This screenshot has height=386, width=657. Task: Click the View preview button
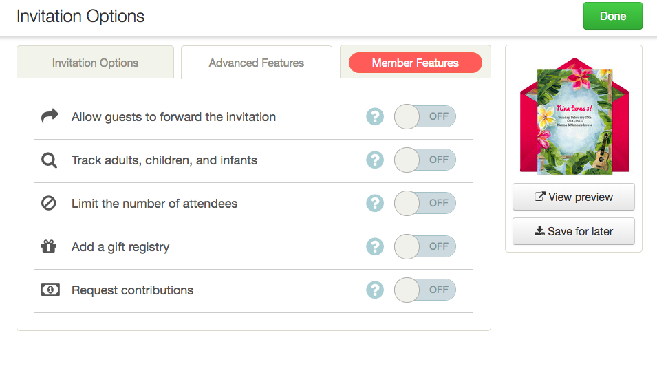(573, 197)
